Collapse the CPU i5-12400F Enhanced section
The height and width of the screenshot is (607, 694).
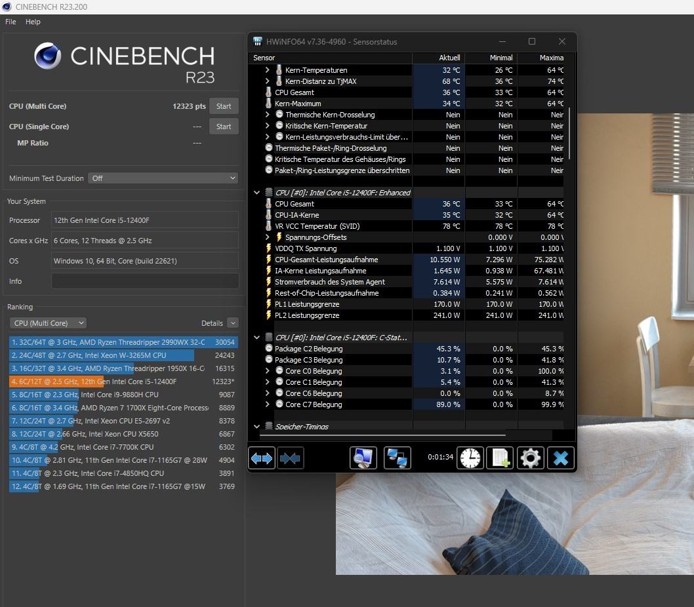pyautogui.click(x=256, y=193)
